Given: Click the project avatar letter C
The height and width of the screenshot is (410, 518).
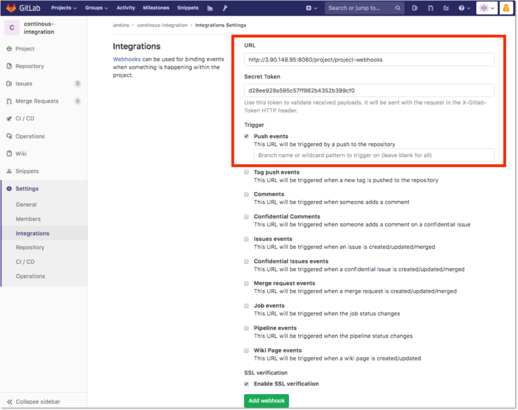Looking at the screenshot, I should pyautogui.click(x=12, y=28).
